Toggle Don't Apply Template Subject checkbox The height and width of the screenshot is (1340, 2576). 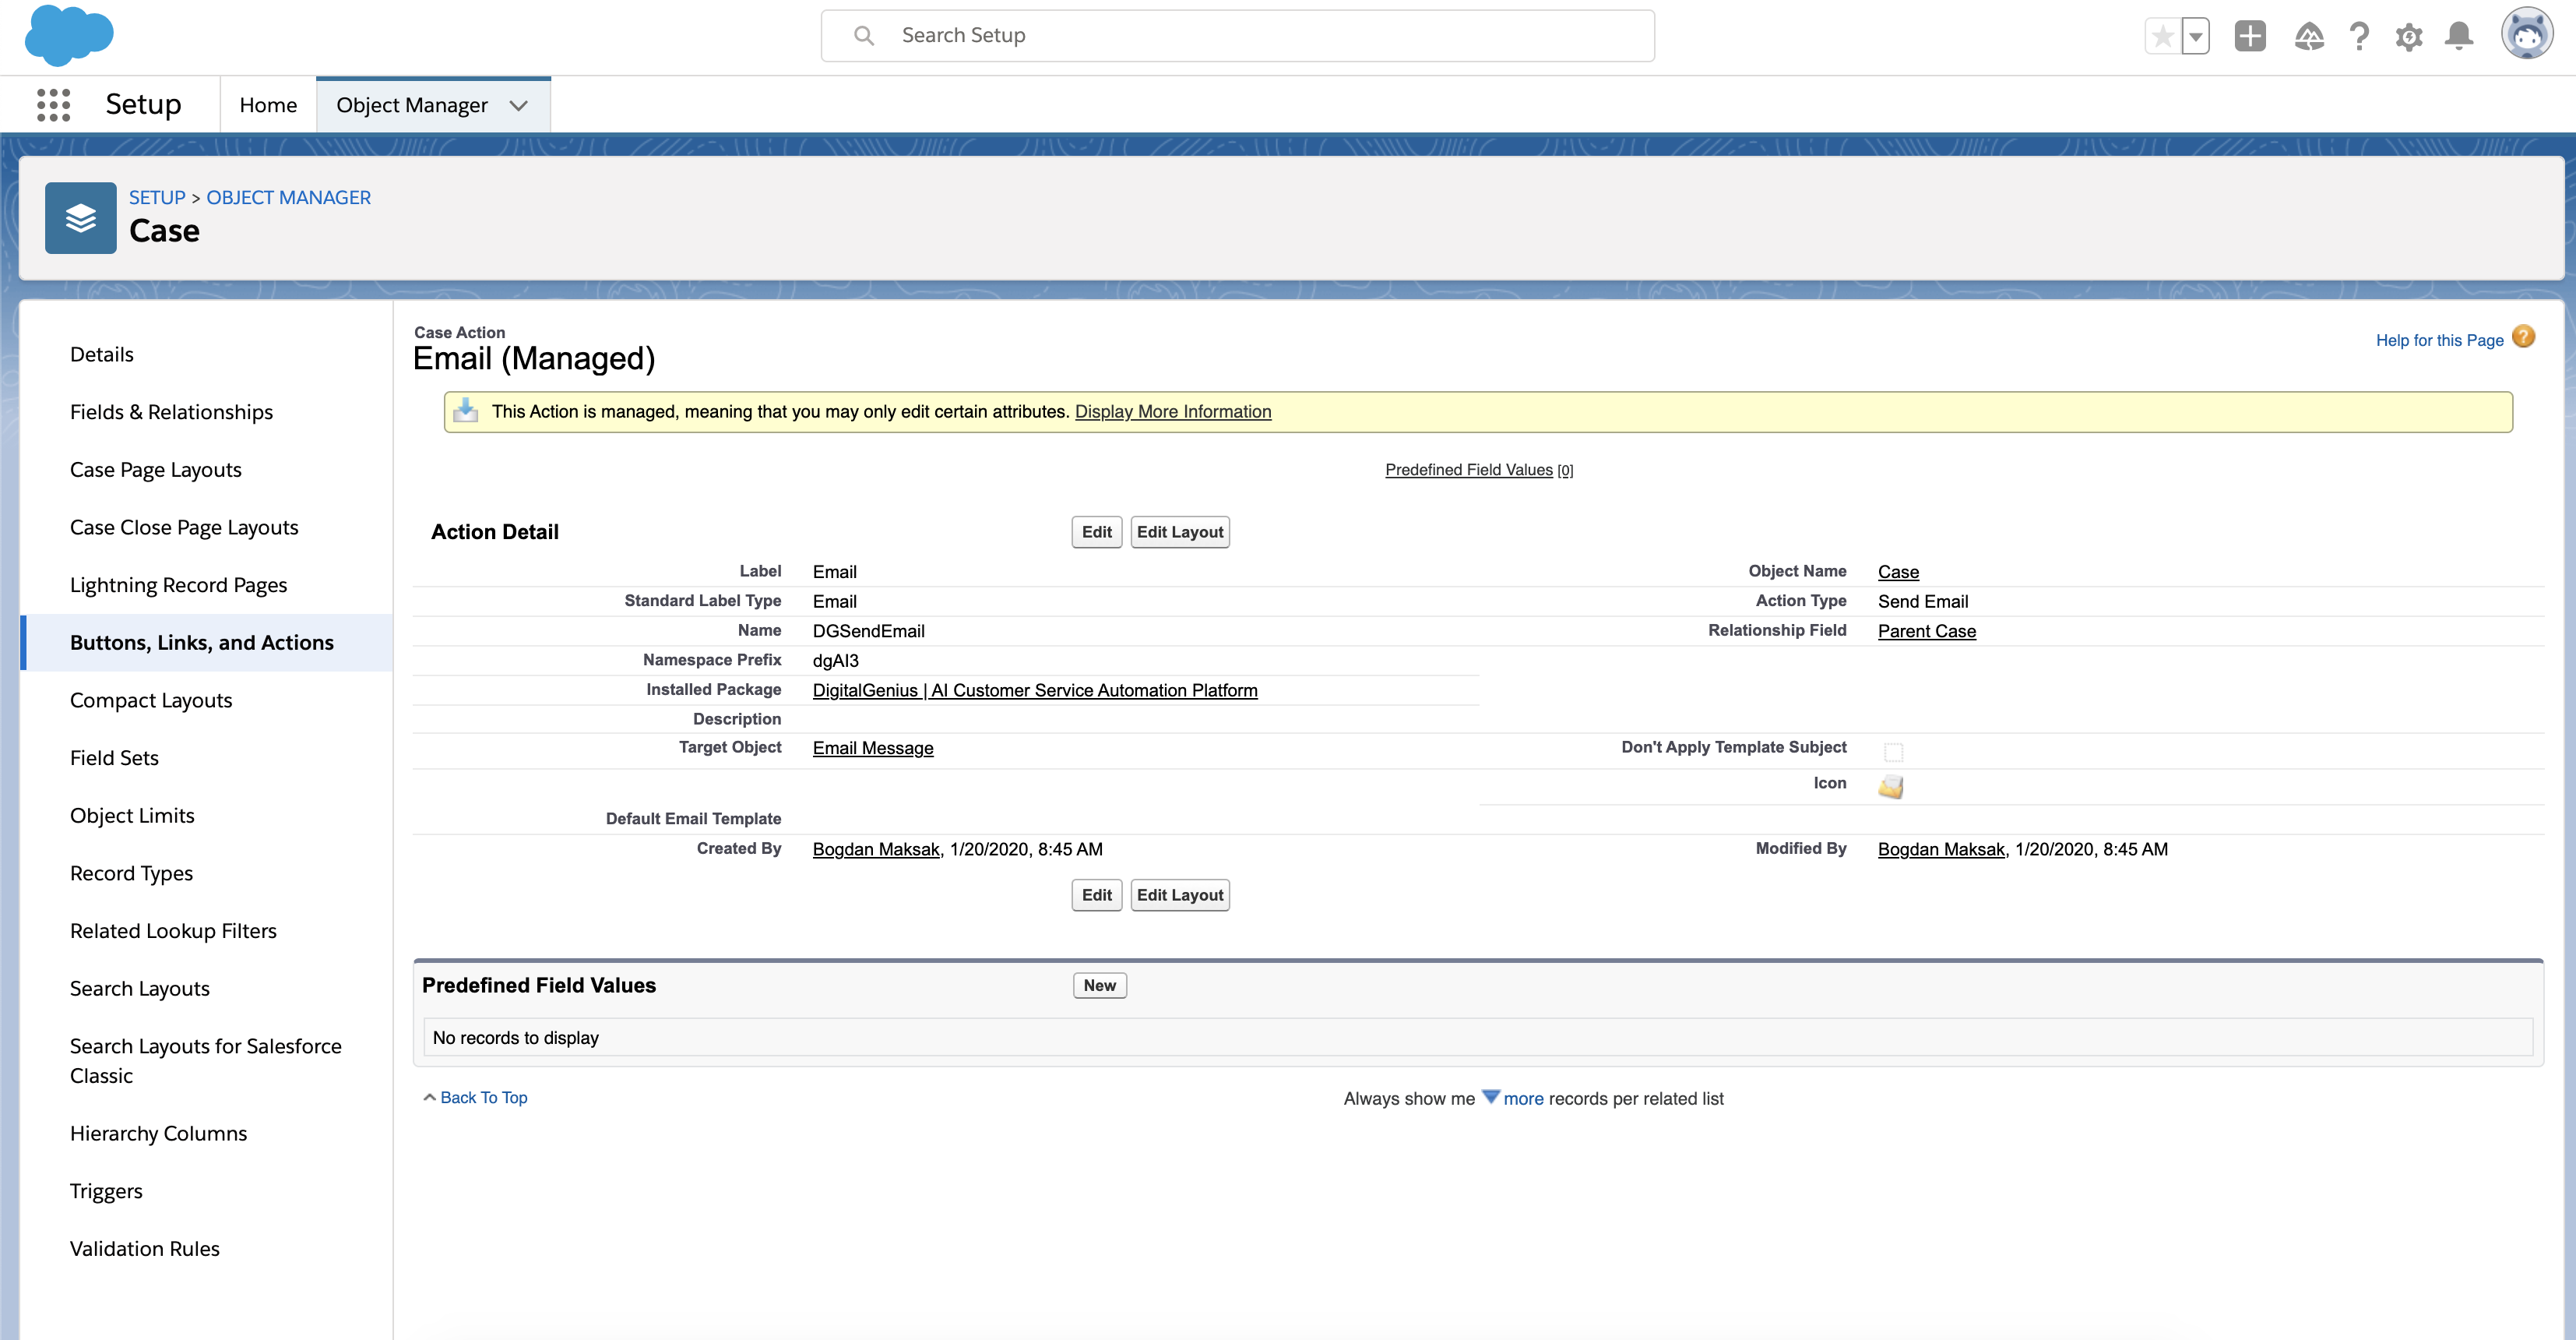tap(1893, 752)
